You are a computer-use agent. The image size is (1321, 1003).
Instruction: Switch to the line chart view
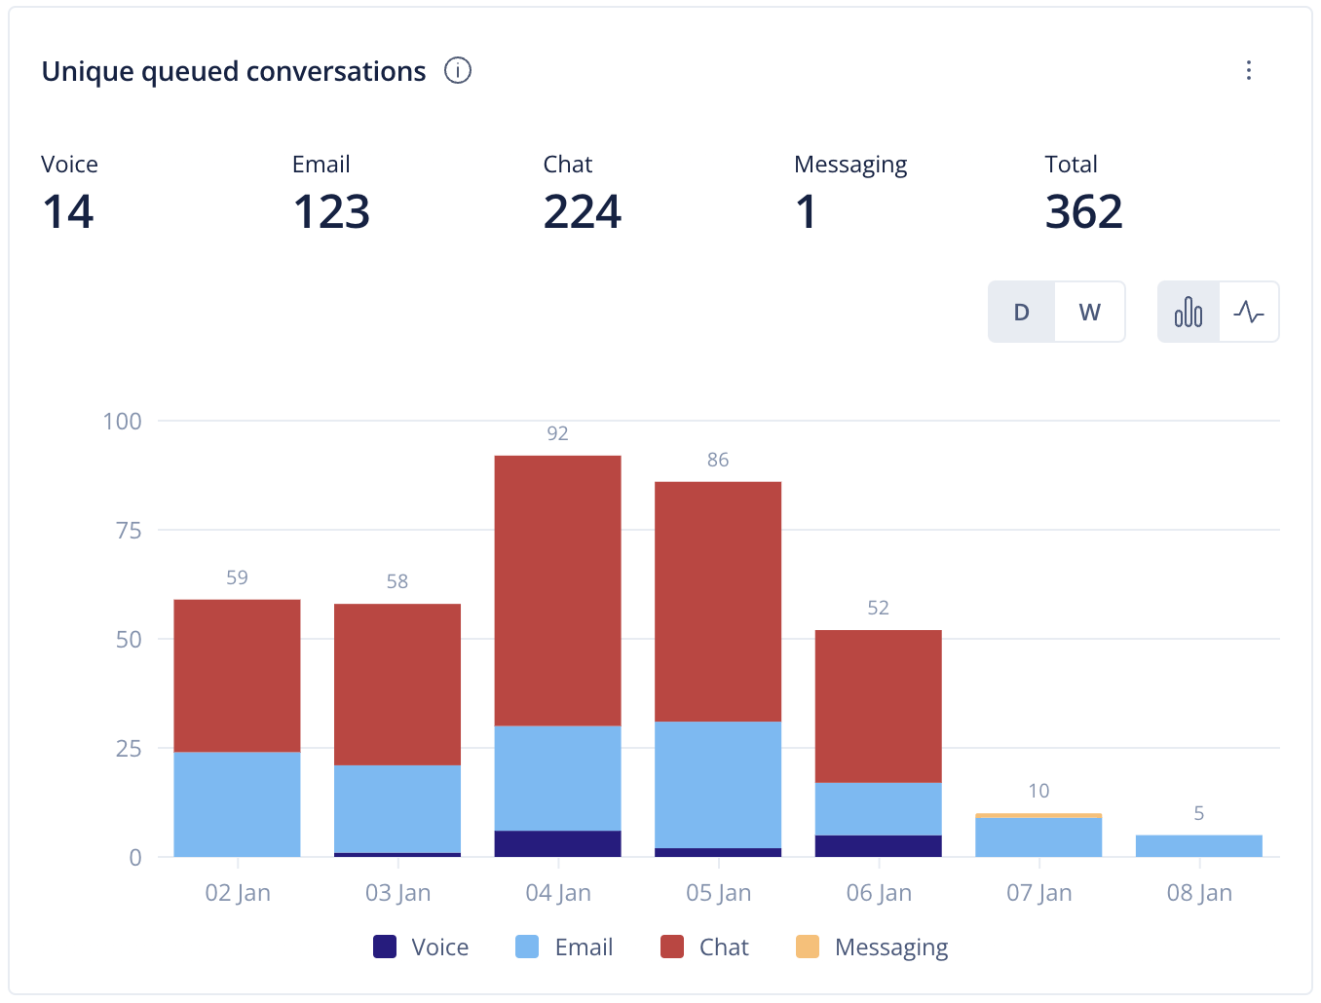(x=1249, y=312)
